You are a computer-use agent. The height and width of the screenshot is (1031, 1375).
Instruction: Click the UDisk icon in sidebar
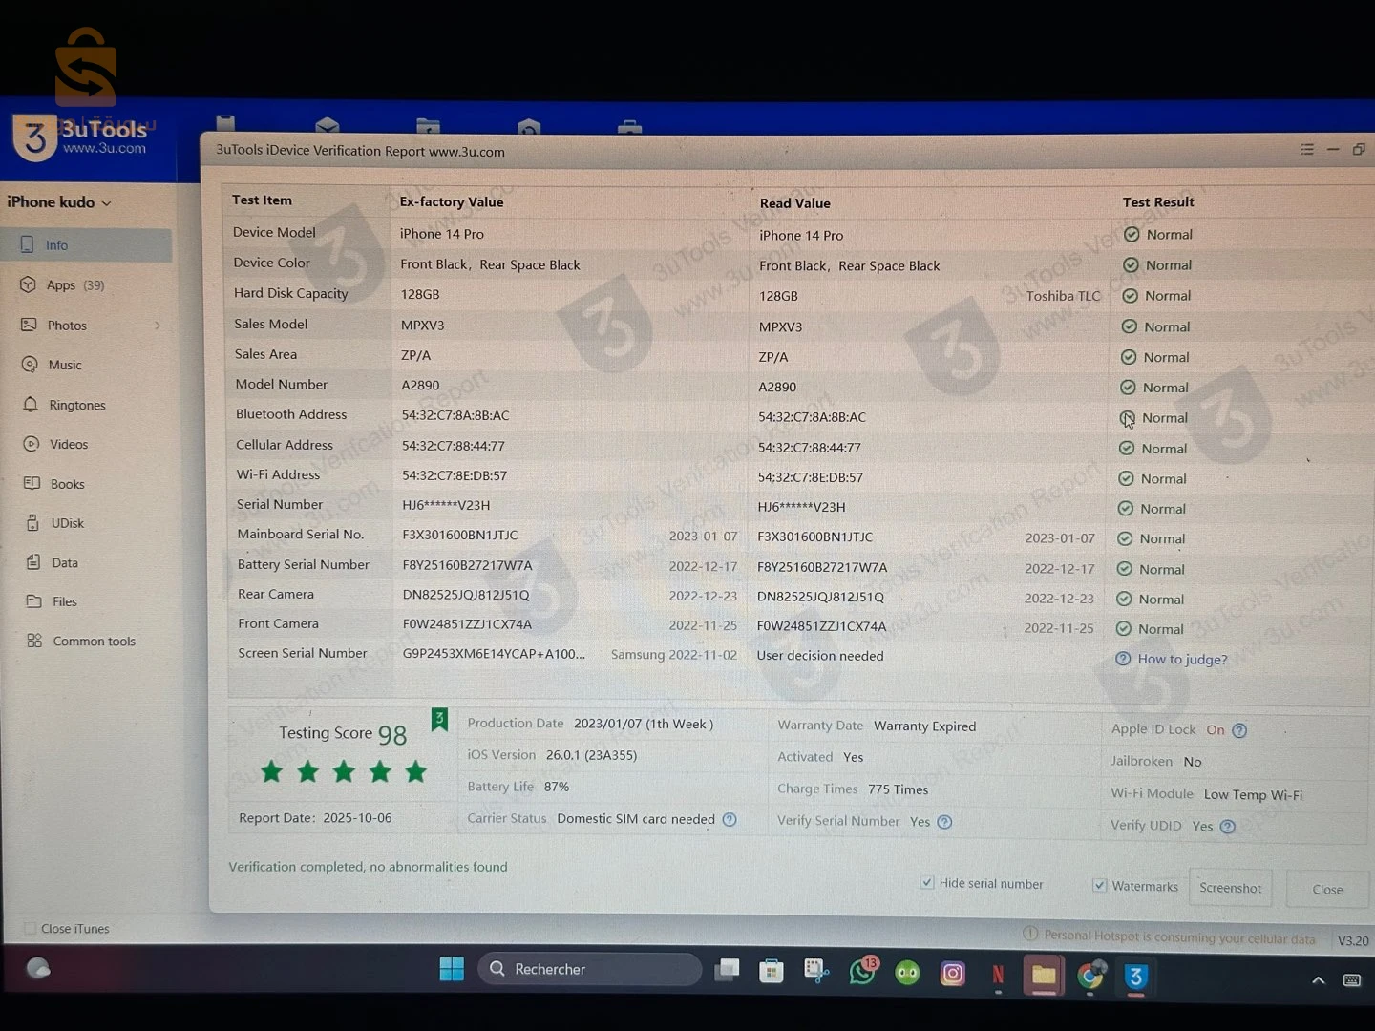pyautogui.click(x=32, y=523)
